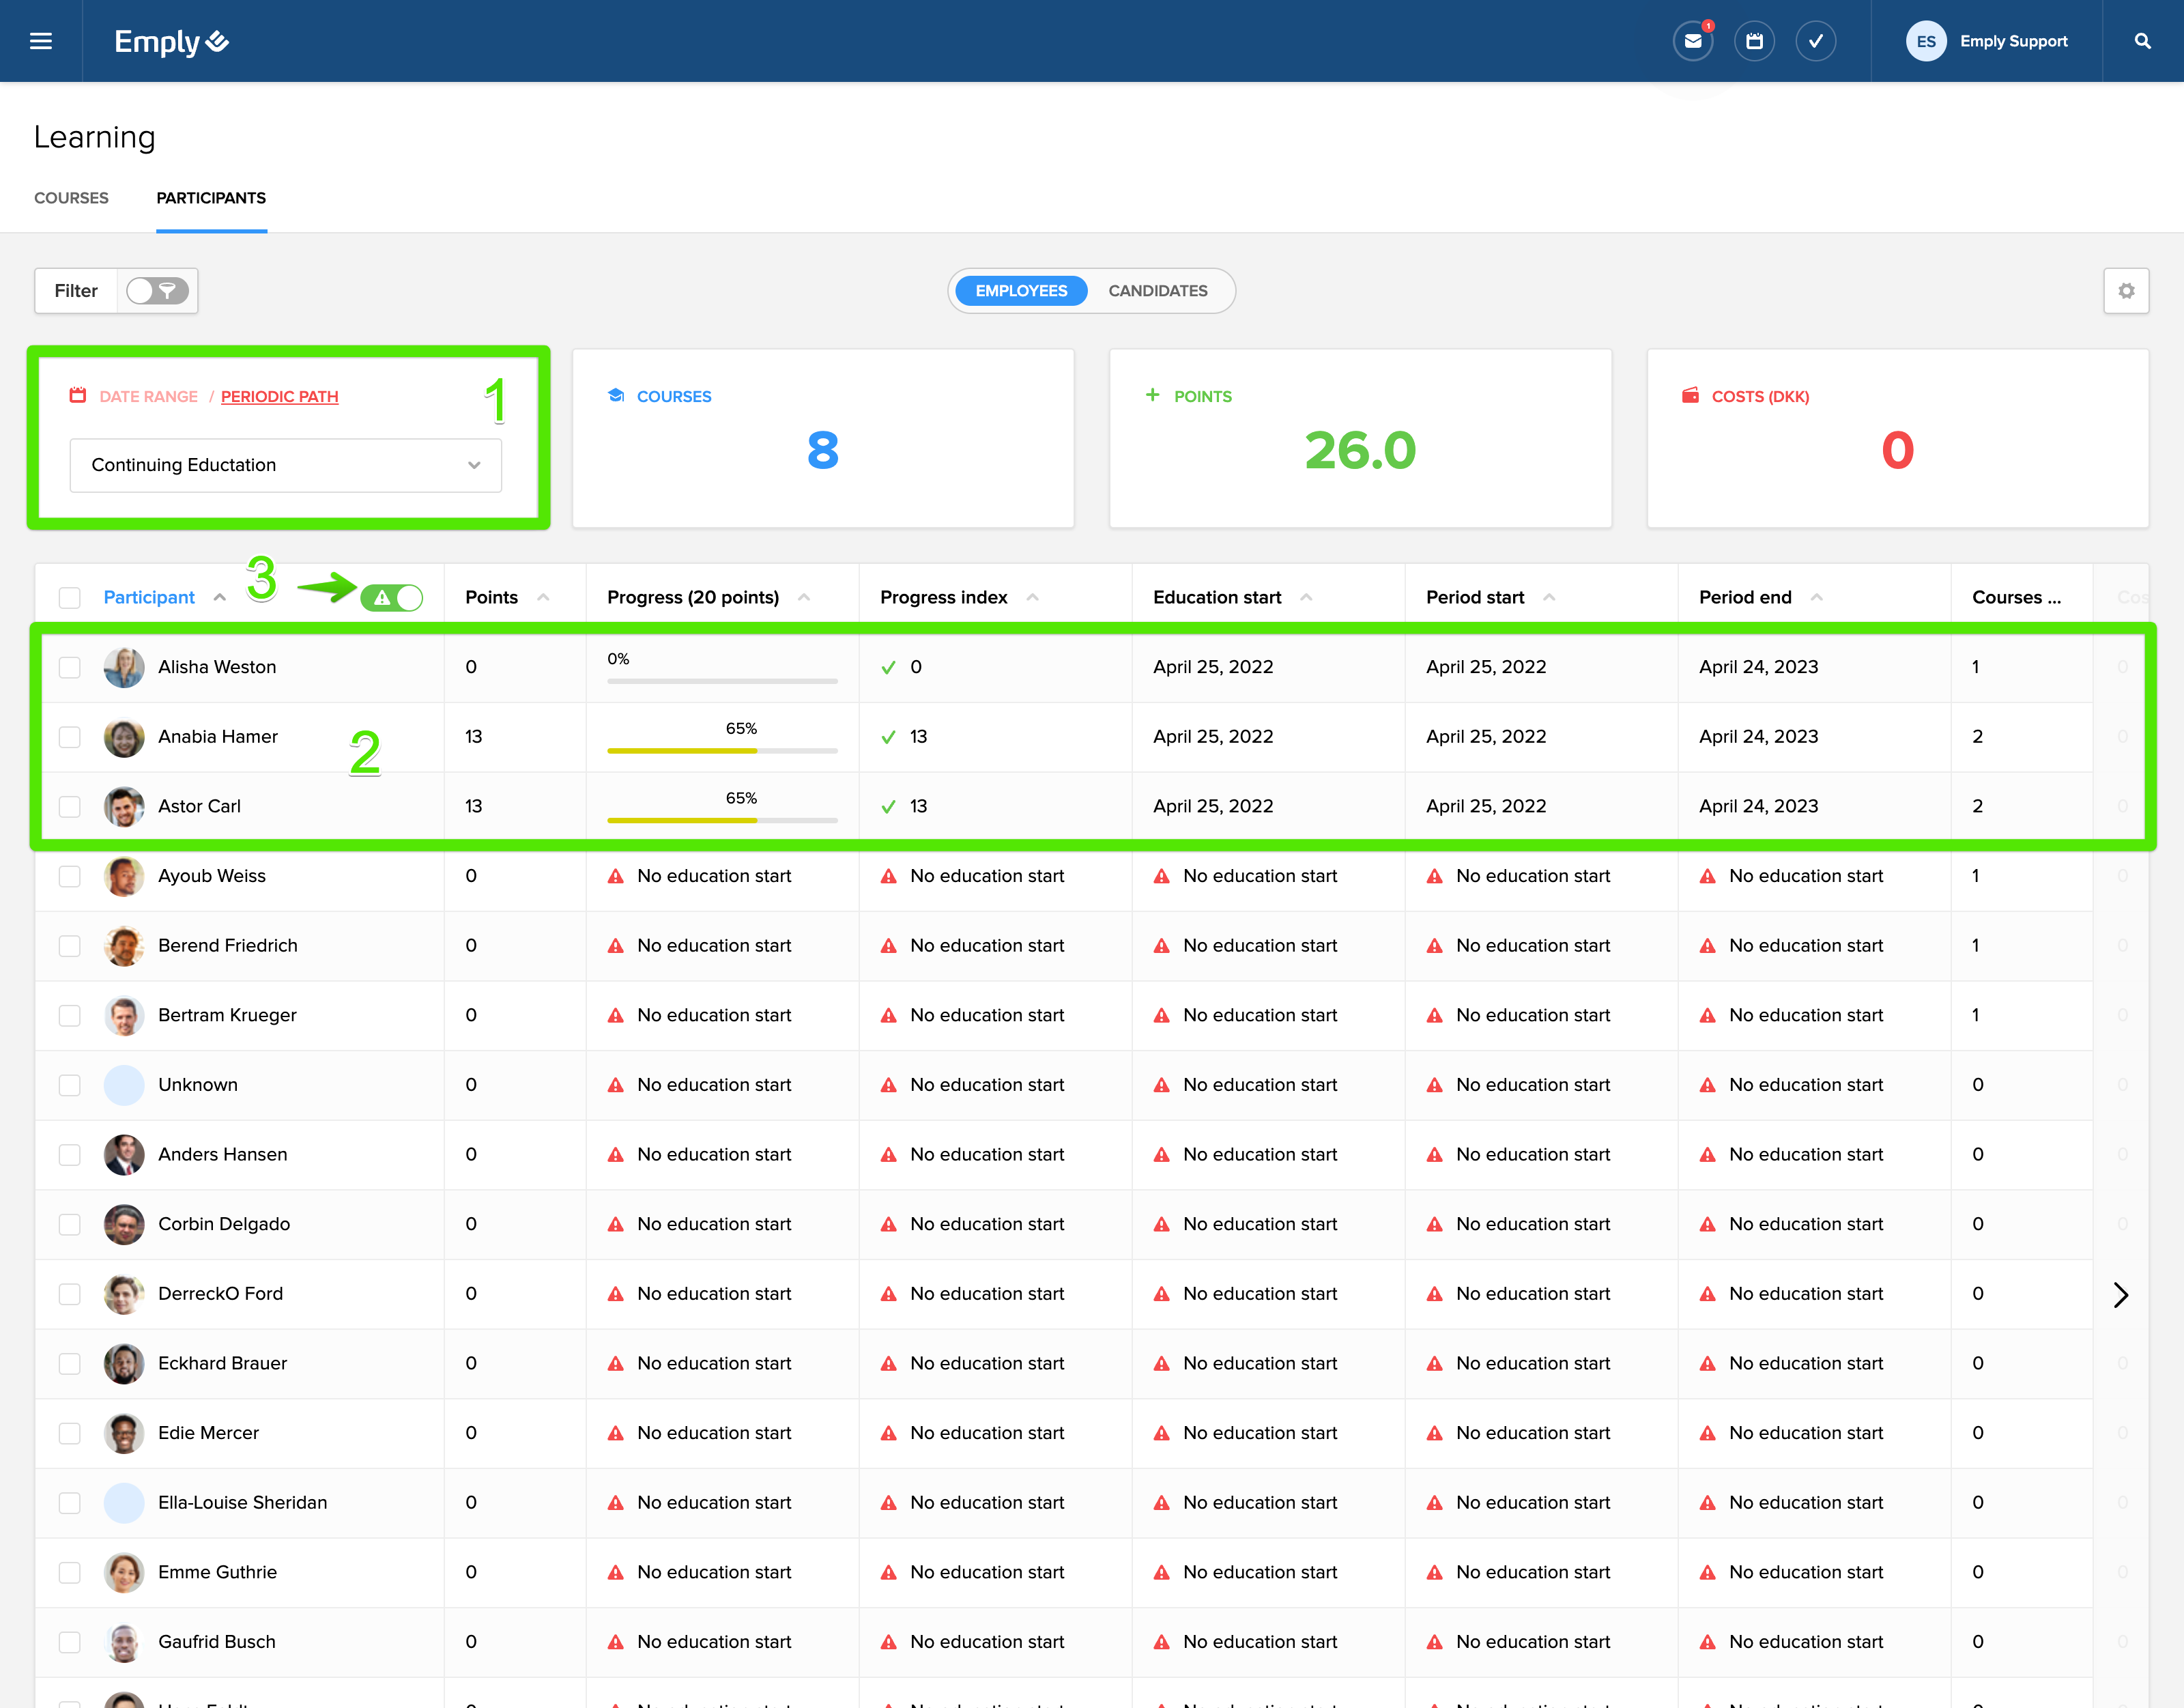This screenshot has height=1708, width=2184.
Task: Check the box for Alisha Weston
Action: coord(69,667)
